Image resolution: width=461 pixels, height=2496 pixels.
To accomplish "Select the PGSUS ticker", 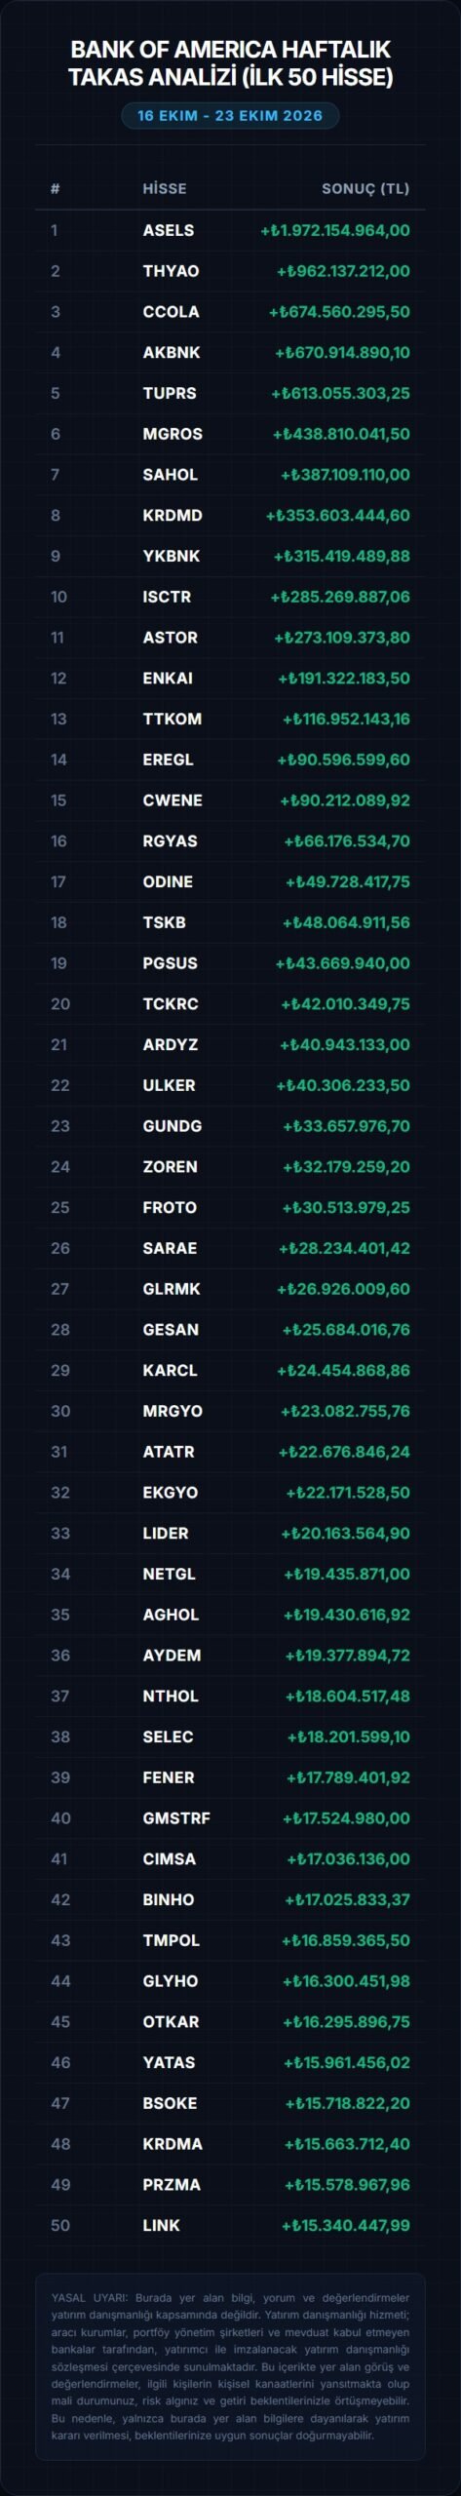I will [170, 963].
